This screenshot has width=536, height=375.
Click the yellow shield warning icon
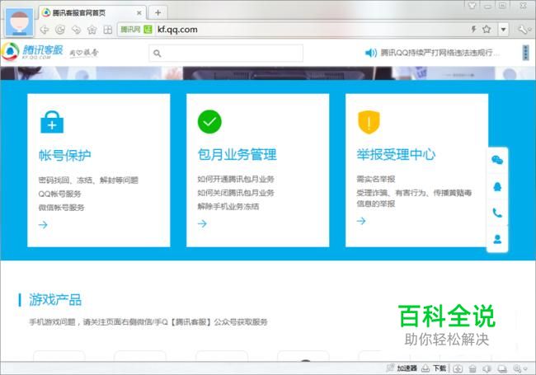click(369, 122)
